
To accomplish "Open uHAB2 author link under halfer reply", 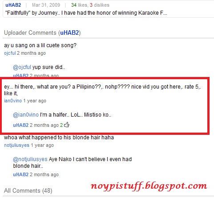I will (x=21, y=125).
